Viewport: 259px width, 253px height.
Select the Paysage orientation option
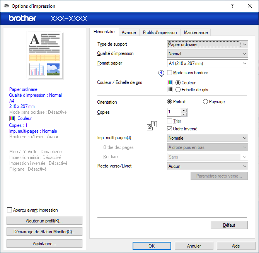pyautogui.click(x=205, y=102)
